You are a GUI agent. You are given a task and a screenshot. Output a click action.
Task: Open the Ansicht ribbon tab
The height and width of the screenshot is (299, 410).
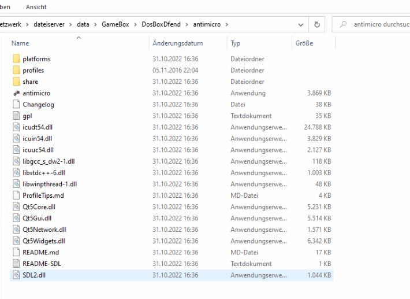[x=36, y=7]
